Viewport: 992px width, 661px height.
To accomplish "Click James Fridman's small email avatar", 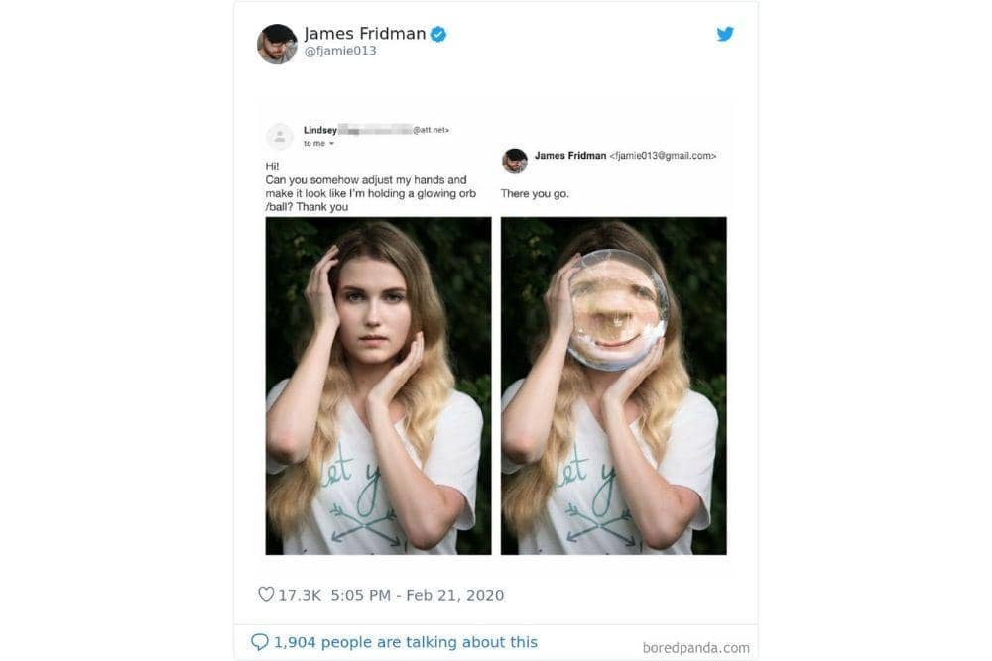I will pyautogui.click(x=515, y=161).
